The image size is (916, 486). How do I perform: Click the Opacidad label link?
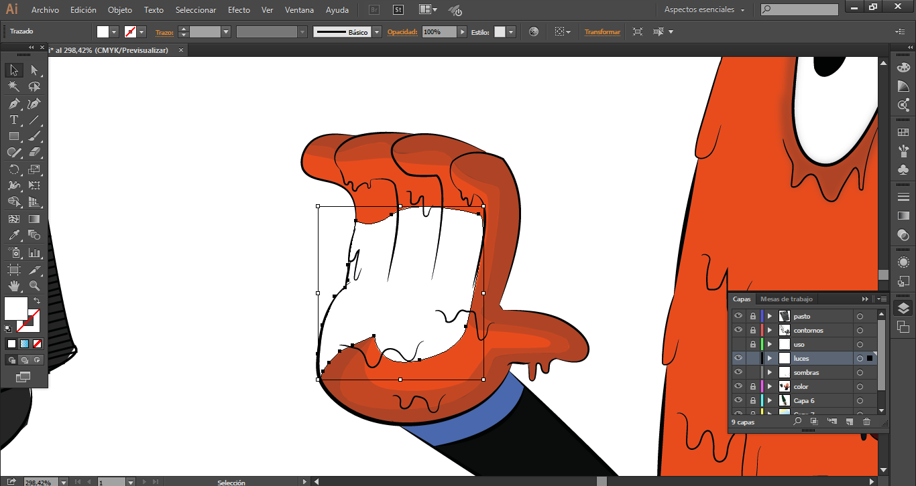[402, 32]
